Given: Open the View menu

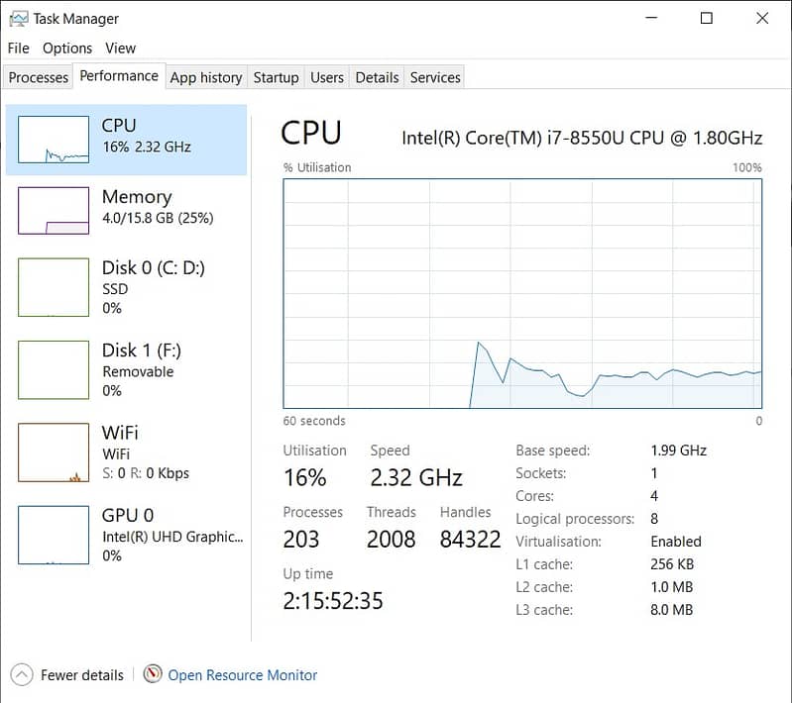Looking at the screenshot, I should tap(120, 48).
